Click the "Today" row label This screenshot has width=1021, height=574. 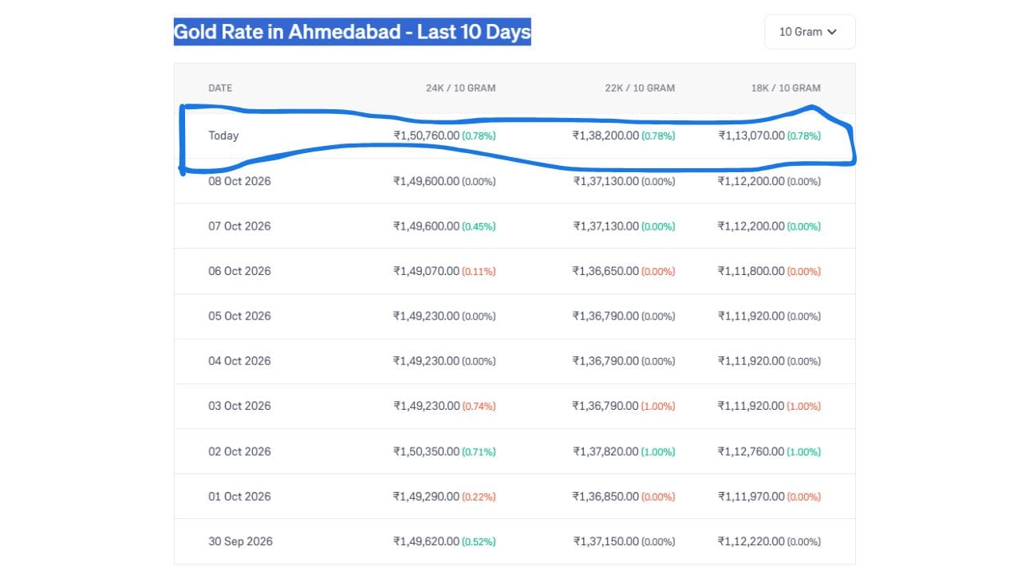point(223,136)
